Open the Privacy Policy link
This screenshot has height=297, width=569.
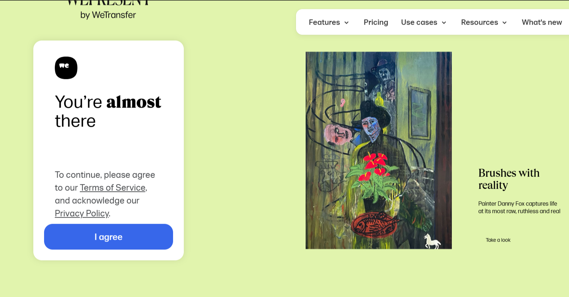(82, 213)
